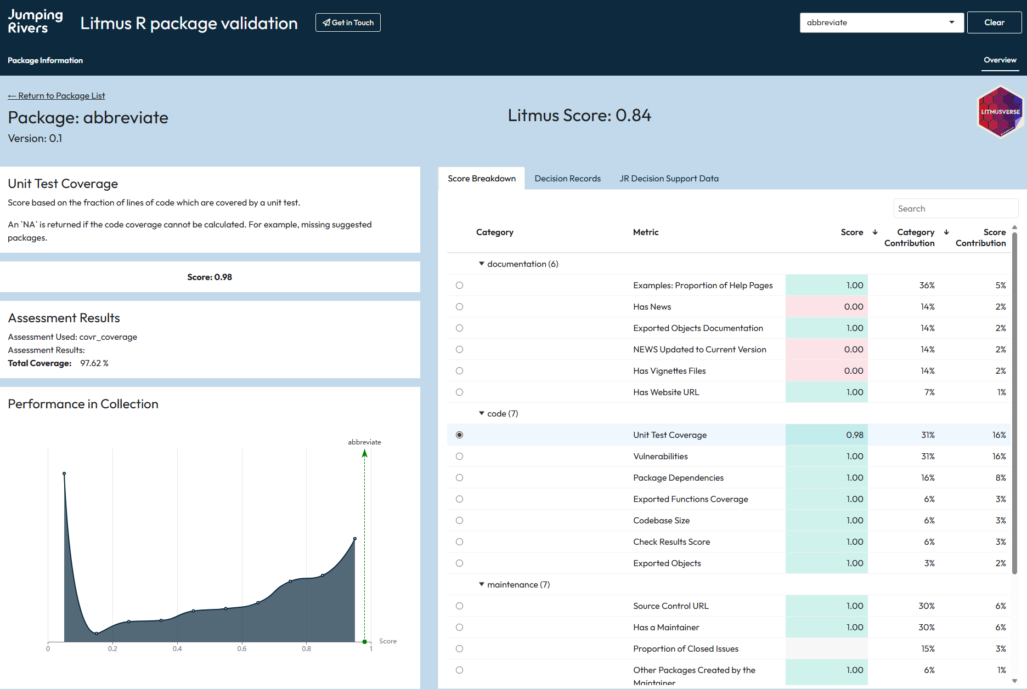The image size is (1027, 690).
Task: Select Proportion of Closed Issues radio
Action: click(x=460, y=649)
